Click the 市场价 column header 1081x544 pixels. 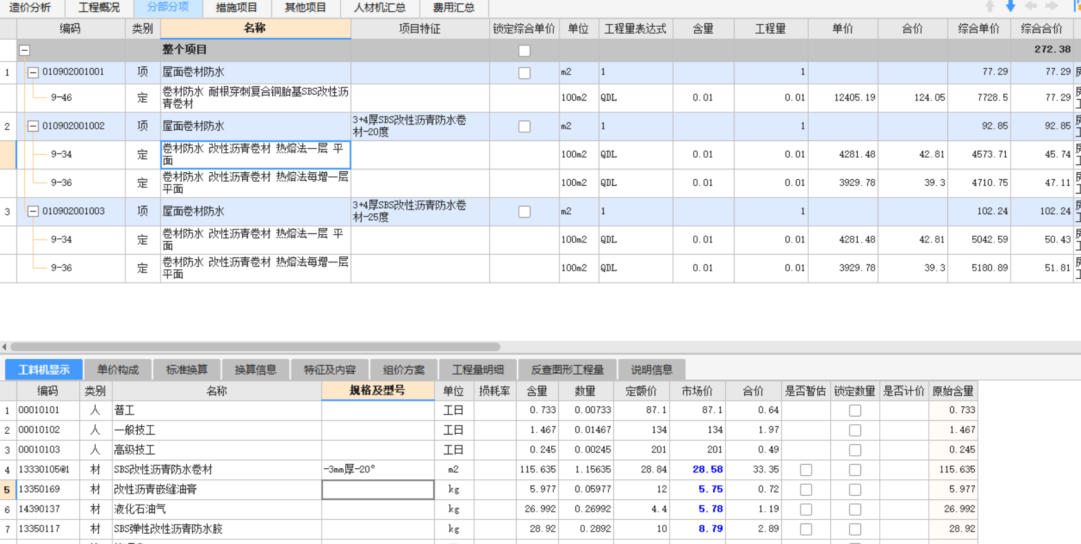coord(697,390)
